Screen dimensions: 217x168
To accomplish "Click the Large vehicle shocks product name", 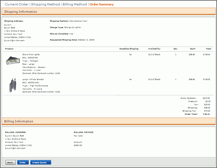I will [x=33, y=79].
